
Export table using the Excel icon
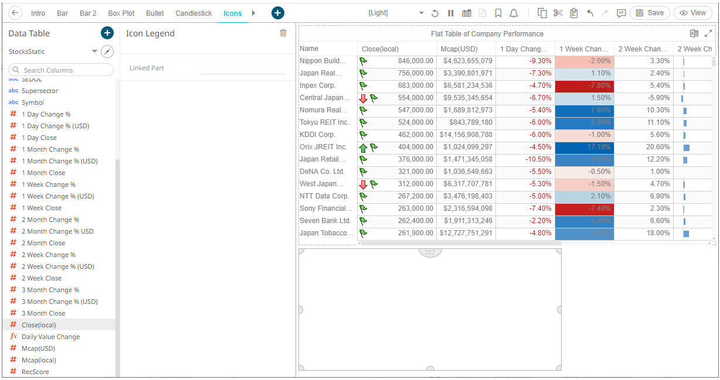coord(694,33)
